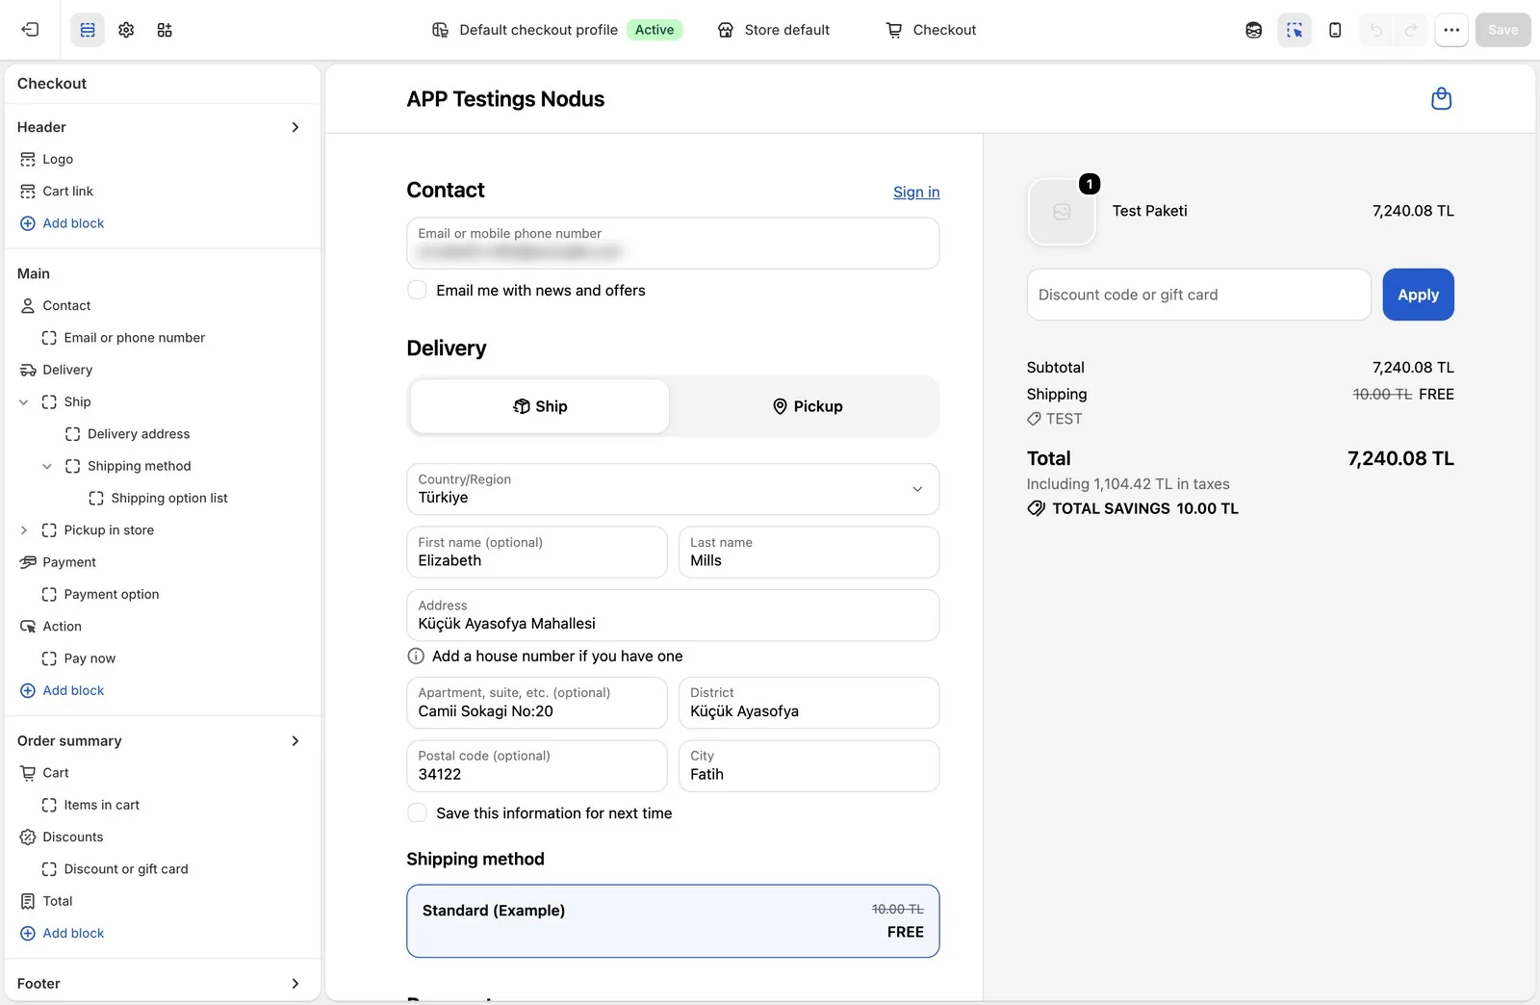Click the Postal code field
1540x1005 pixels.
537,766
